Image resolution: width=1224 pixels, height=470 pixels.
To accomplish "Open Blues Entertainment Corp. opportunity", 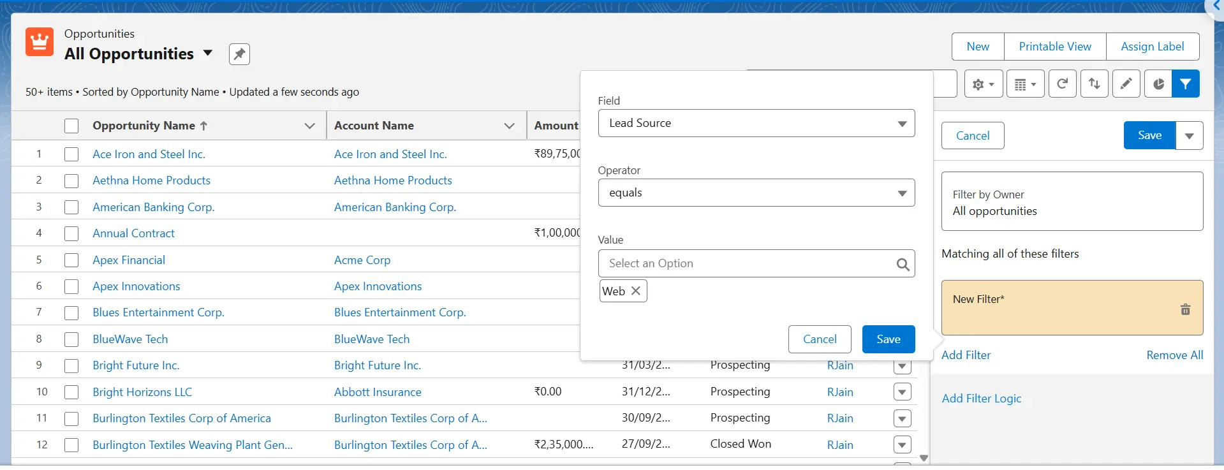I will (158, 312).
